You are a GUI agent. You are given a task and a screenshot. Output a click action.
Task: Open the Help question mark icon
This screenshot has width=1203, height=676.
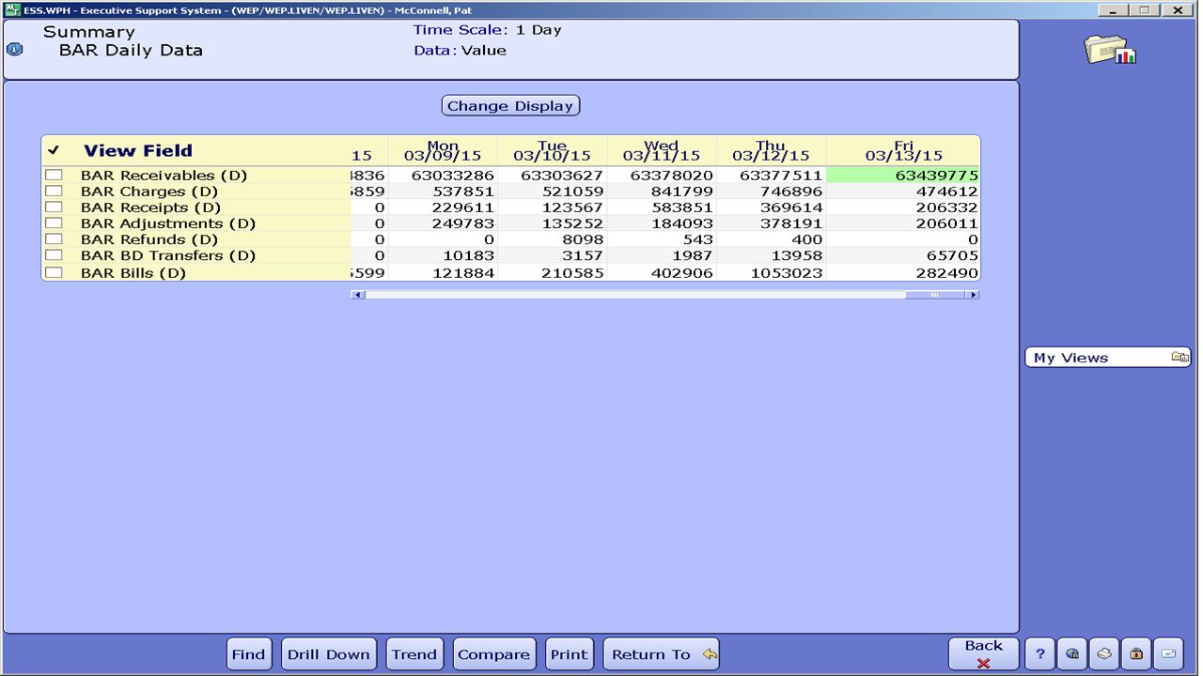tap(1040, 653)
